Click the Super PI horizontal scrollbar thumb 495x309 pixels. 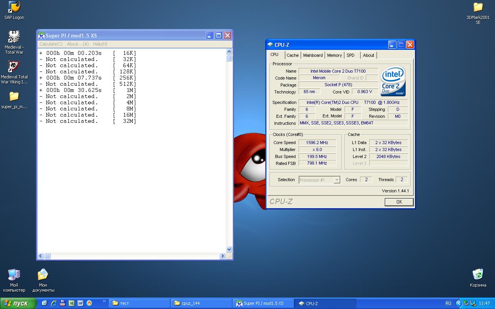point(47,256)
